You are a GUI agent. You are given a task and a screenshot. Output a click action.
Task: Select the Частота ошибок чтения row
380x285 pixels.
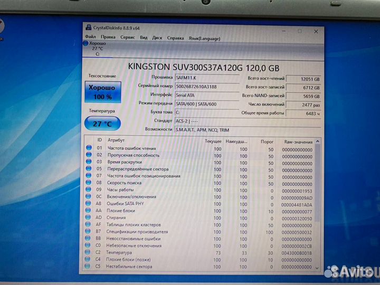pyautogui.click(x=199, y=148)
